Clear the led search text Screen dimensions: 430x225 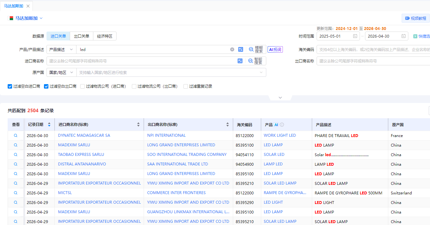tap(232, 49)
